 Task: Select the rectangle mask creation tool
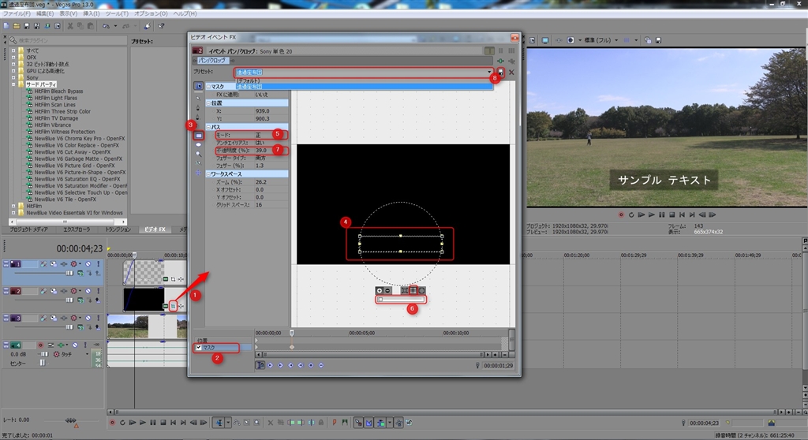(198, 136)
